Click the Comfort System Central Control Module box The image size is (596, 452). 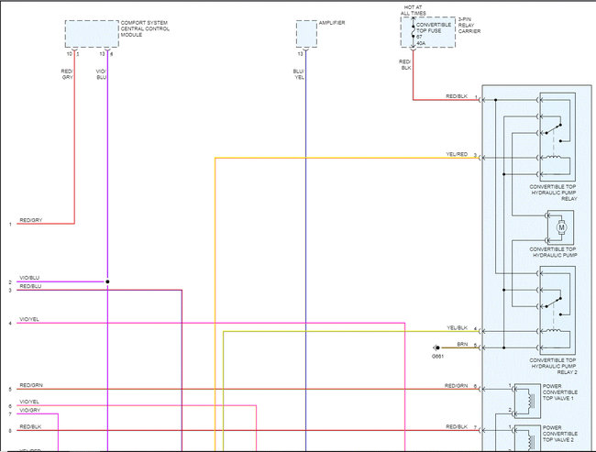click(92, 34)
